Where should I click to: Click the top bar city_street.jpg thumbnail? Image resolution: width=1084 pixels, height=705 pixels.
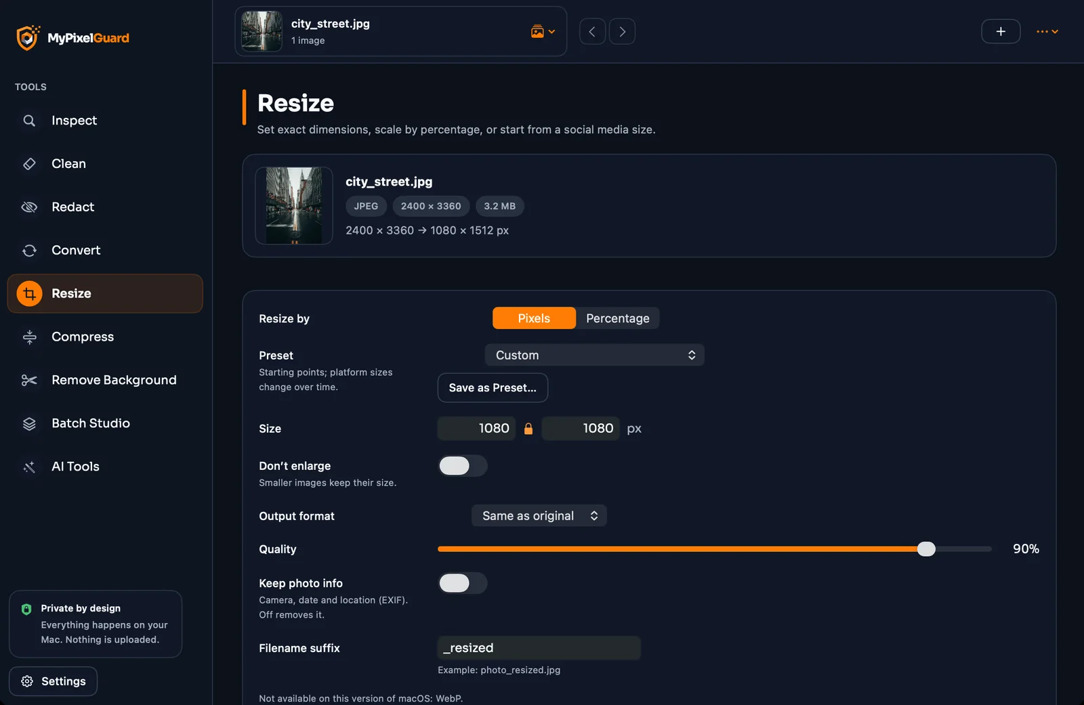[x=262, y=31]
